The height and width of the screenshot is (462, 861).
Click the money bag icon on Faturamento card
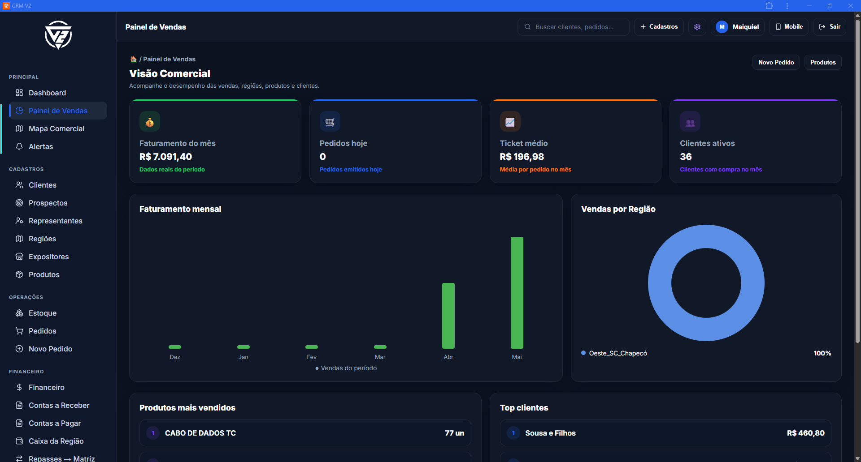click(150, 122)
